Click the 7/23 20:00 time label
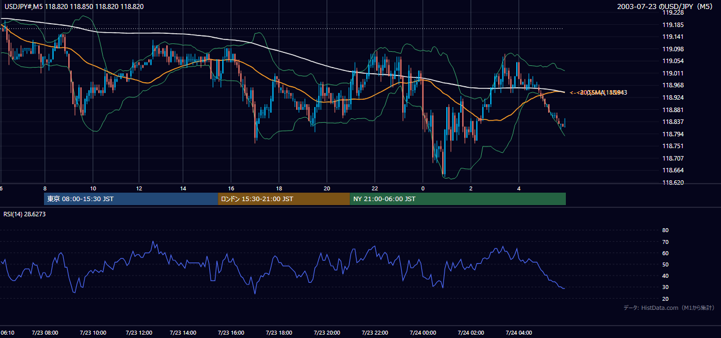Viewport: 721px width, 338px height. coord(327,332)
